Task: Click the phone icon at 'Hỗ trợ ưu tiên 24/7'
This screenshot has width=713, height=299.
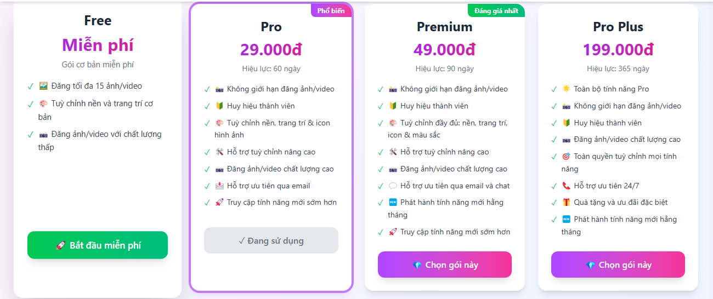Action: pos(566,186)
